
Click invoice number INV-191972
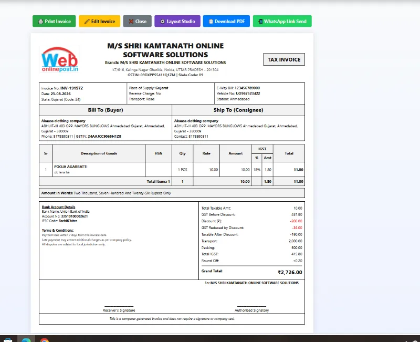pos(71,88)
